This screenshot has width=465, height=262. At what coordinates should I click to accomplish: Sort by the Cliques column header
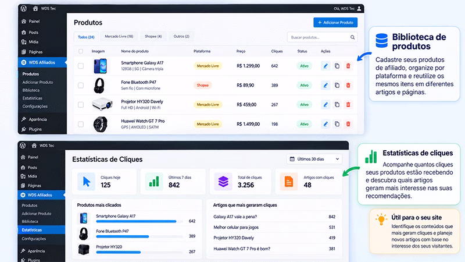[x=277, y=51]
